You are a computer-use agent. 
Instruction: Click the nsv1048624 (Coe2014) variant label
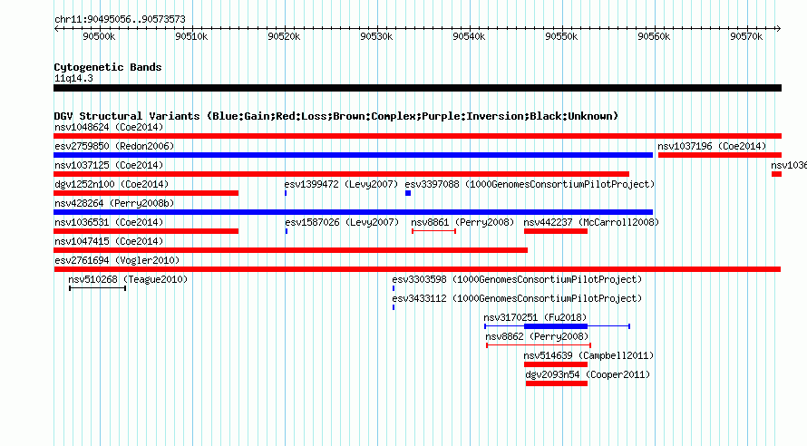click(x=109, y=127)
